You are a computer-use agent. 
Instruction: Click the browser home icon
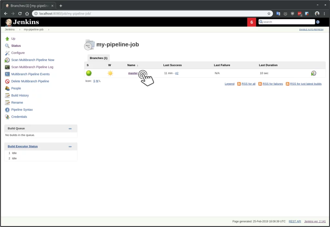tap(27, 14)
